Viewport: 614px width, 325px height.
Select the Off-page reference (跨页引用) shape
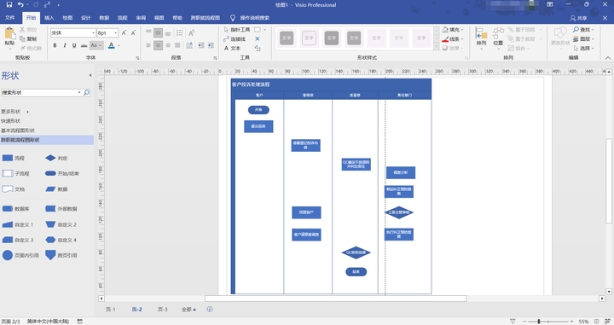pyautogui.click(x=61, y=255)
